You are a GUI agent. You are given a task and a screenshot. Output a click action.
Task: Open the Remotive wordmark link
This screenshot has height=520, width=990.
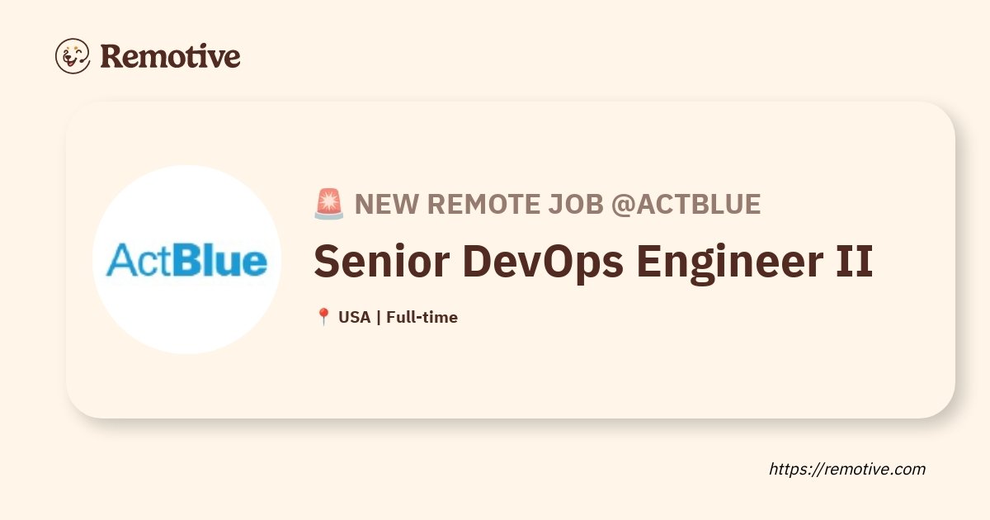coord(170,56)
